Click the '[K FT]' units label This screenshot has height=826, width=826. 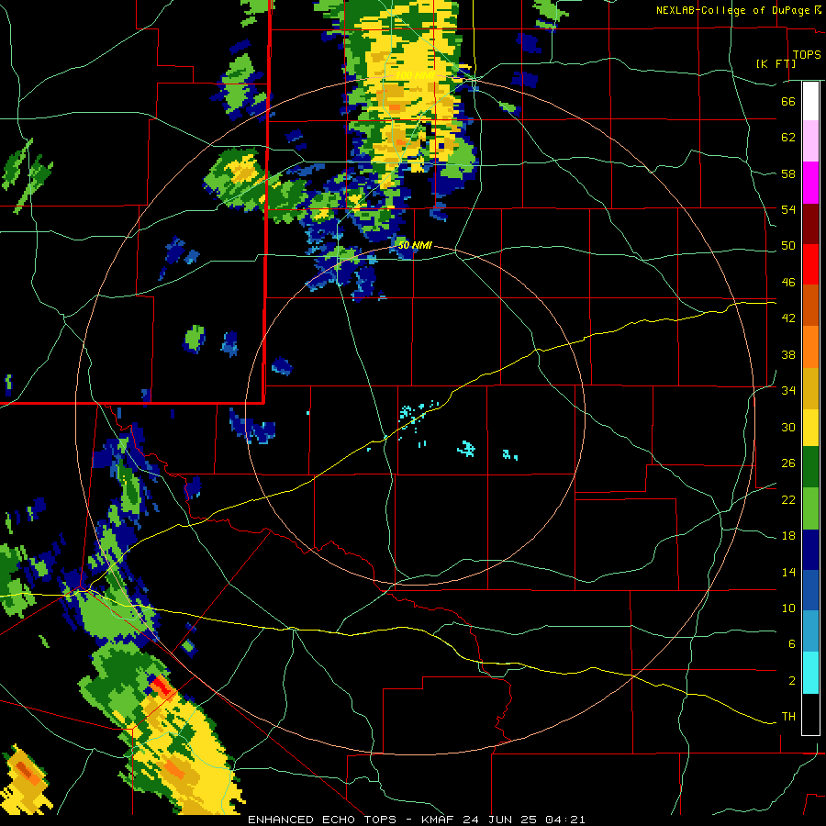click(776, 63)
